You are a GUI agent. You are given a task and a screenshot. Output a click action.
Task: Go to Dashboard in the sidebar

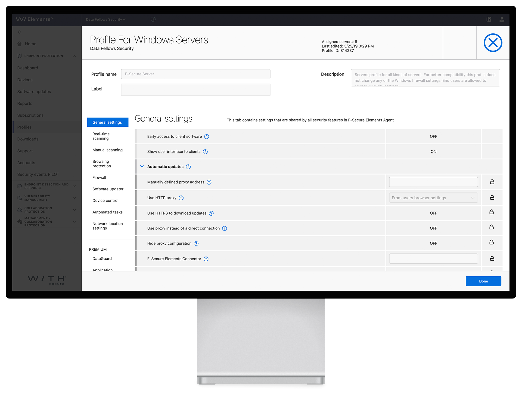(28, 68)
